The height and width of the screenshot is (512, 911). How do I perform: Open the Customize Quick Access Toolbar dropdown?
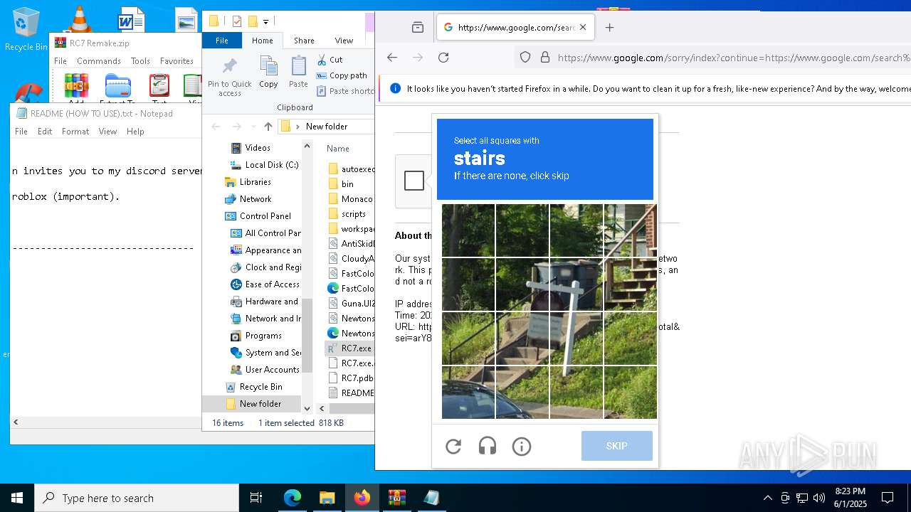coord(265,22)
